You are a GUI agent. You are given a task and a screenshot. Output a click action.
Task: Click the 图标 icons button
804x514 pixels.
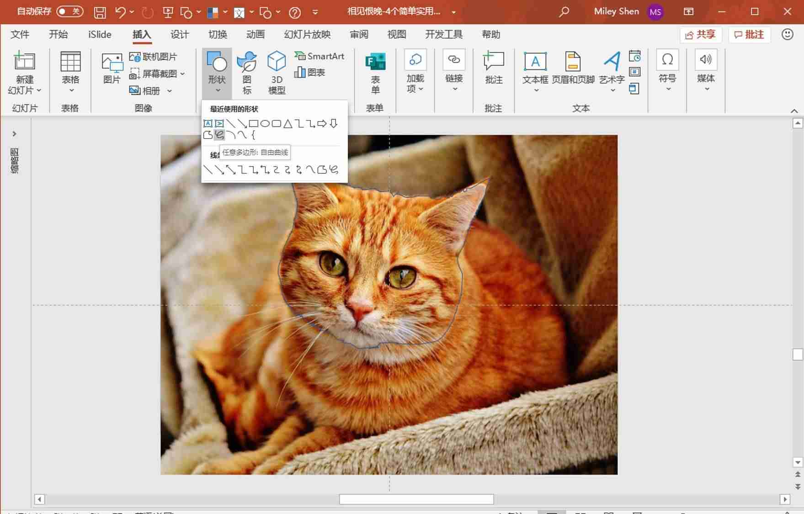(247, 73)
